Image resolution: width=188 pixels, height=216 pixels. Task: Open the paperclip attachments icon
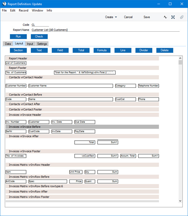click(x=182, y=17)
